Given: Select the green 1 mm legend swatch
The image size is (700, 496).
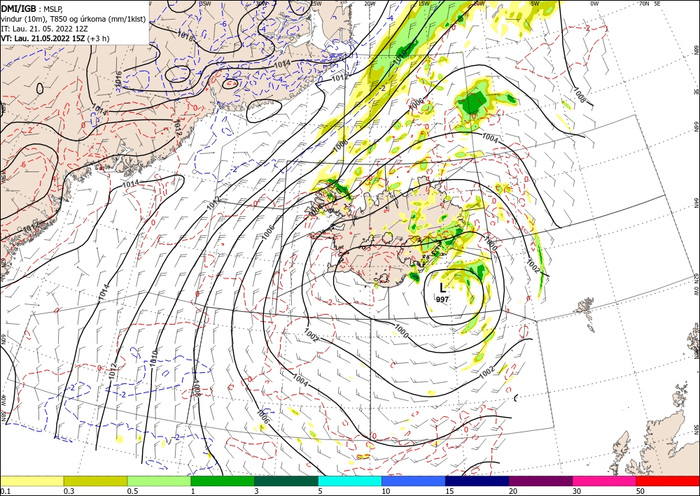Looking at the screenshot, I should 223,481.
